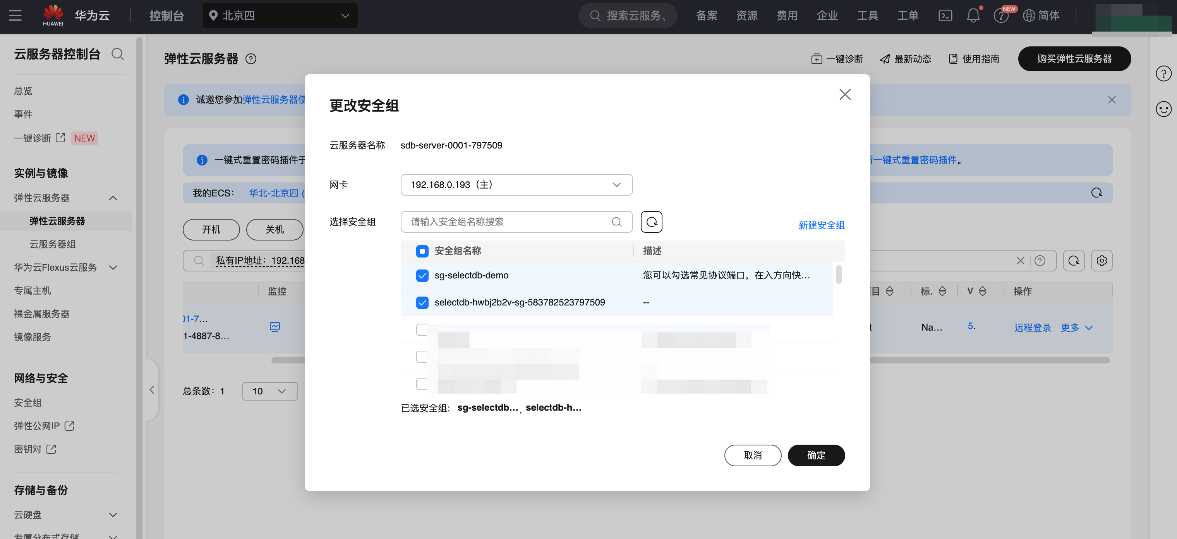
Task: Open the monitoring chart icon for the server
Action: [x=275, y=327]
